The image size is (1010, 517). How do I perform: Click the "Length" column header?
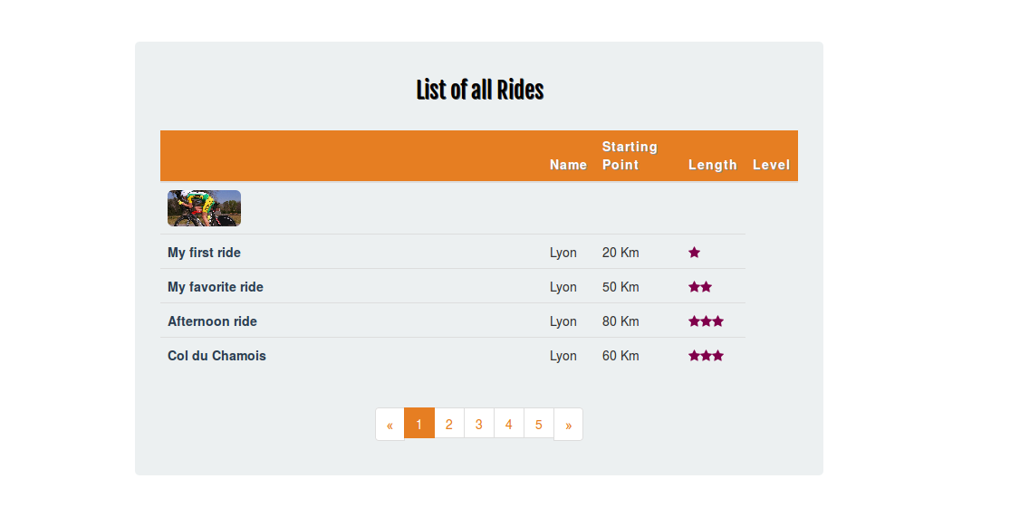pos(712,165)
